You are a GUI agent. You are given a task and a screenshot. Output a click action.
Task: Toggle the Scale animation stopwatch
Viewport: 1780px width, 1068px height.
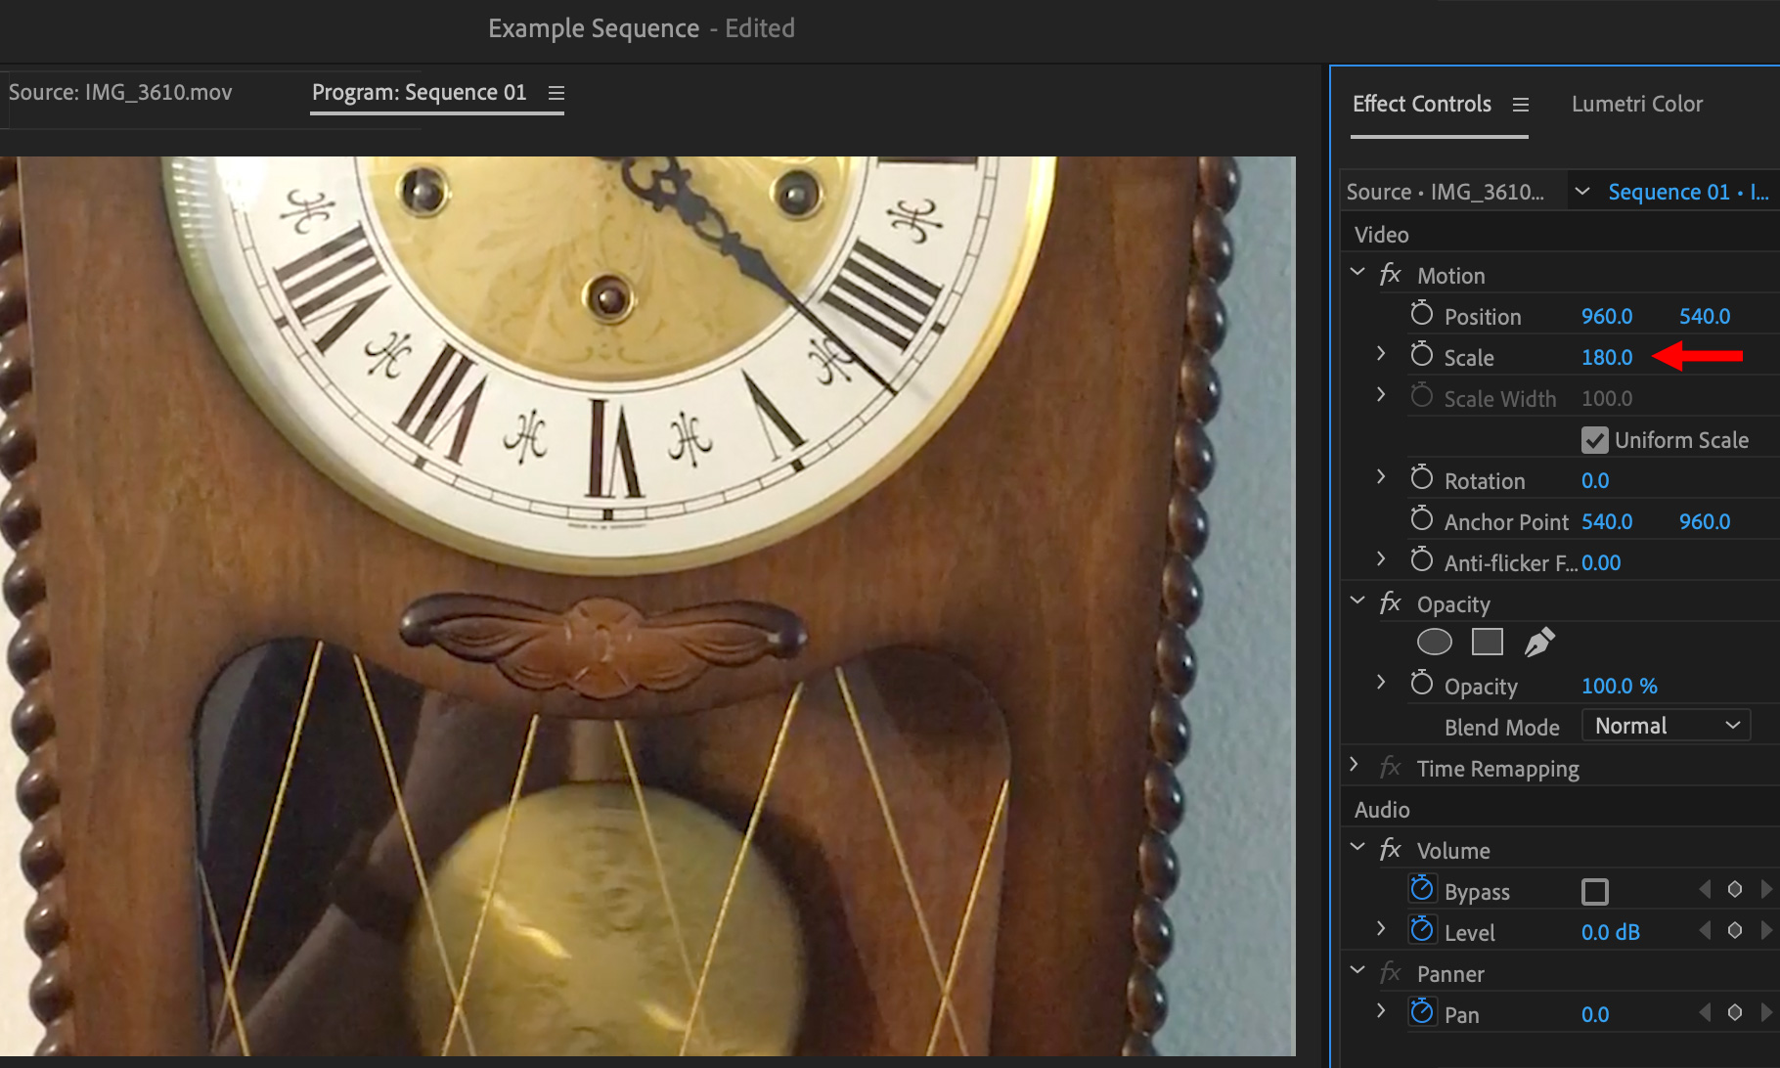(1422, 356)
